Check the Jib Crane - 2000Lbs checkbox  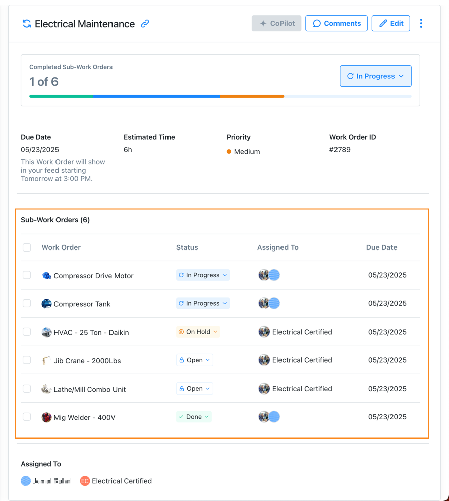(27, 360)
